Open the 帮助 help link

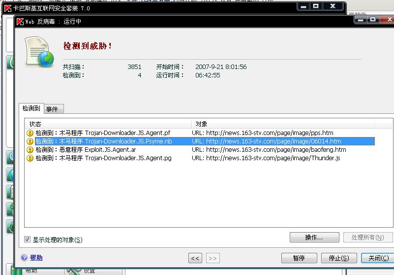coord(36,258)
